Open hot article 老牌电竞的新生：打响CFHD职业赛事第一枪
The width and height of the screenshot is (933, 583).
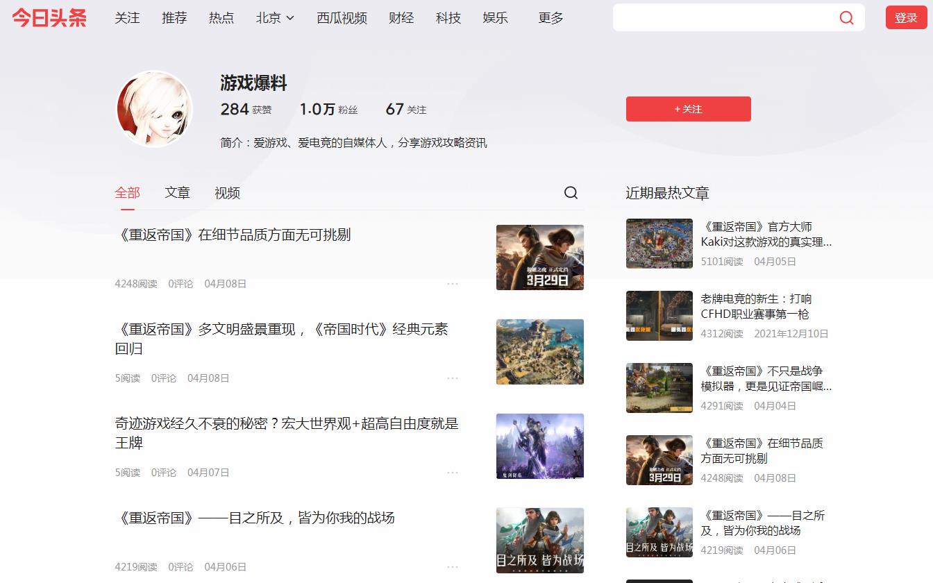[x=756, y=307]
